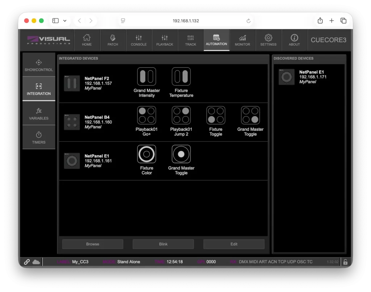Click the Grand Master Intensity fader icon
The height and width of the screenshot is (292, 371).
(146, 76)
